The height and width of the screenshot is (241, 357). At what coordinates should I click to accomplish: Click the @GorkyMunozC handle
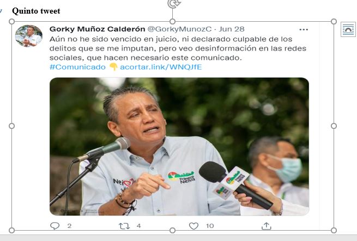179,29
